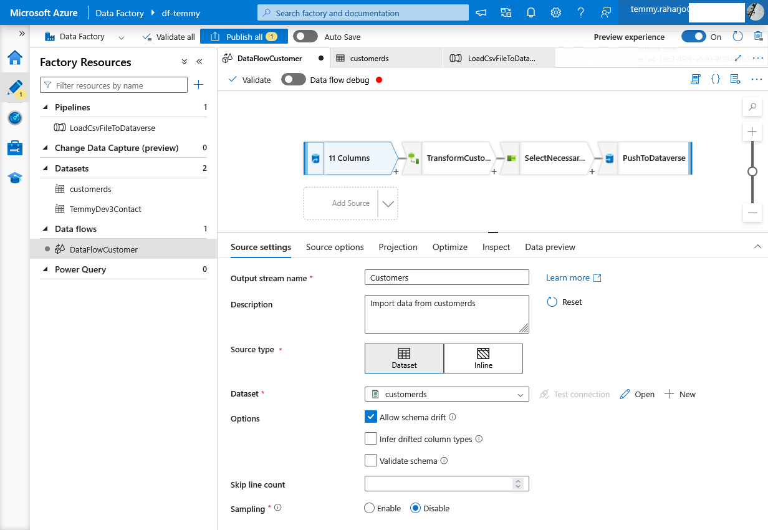Click the announcements megaphone icon

click(x=481, y=12)
